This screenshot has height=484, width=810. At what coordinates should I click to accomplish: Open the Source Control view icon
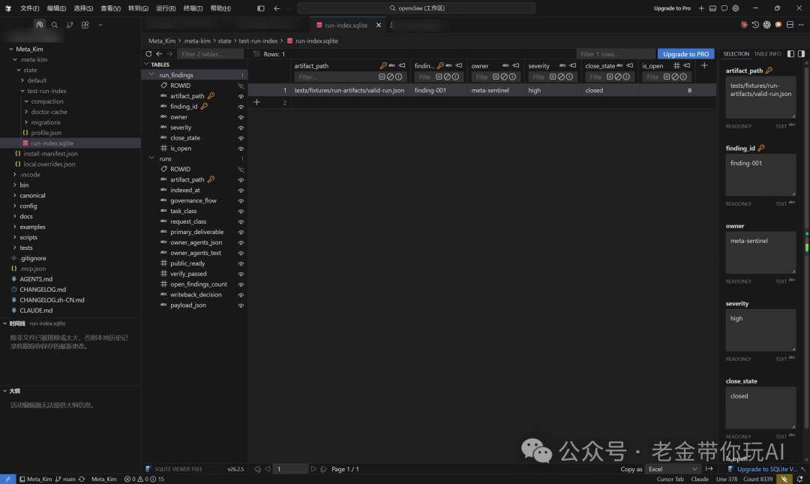(70, 25)
